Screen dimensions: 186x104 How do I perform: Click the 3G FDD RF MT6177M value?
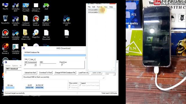pyautogui.click(x=40, y=88)
